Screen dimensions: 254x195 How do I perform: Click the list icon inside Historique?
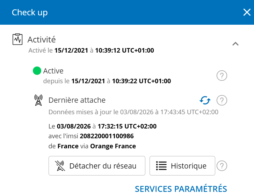161,166
